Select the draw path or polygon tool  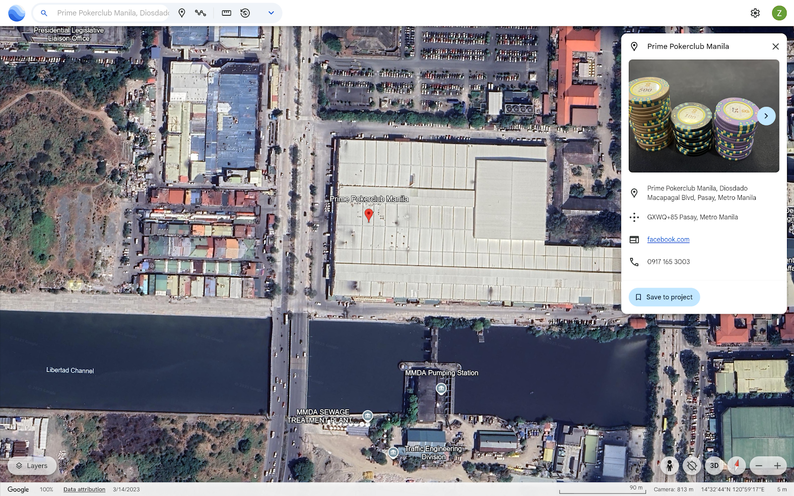pyautogui.click(x=200, y=13)
